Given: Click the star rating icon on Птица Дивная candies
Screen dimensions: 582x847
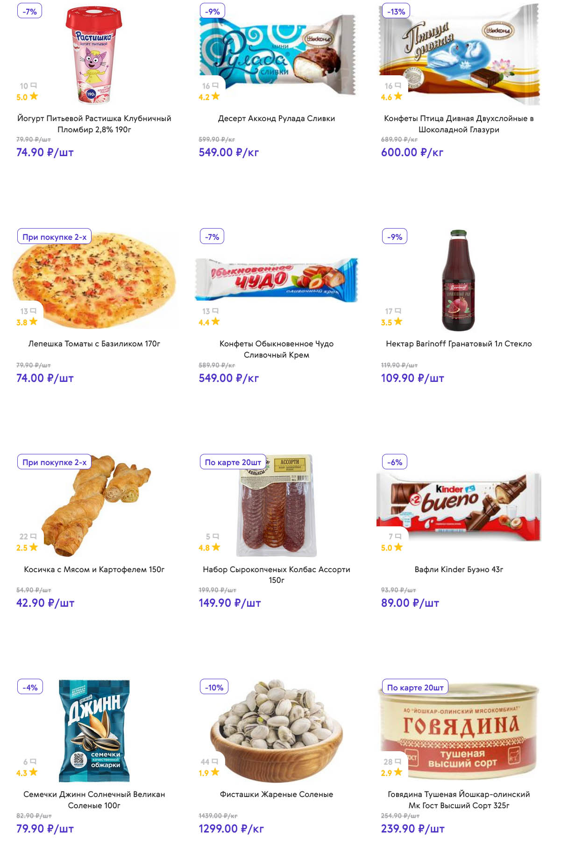Looking at the screenshot, I should 398,97.
